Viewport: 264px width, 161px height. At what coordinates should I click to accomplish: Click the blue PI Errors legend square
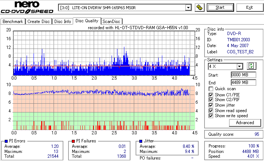(7, 141)
